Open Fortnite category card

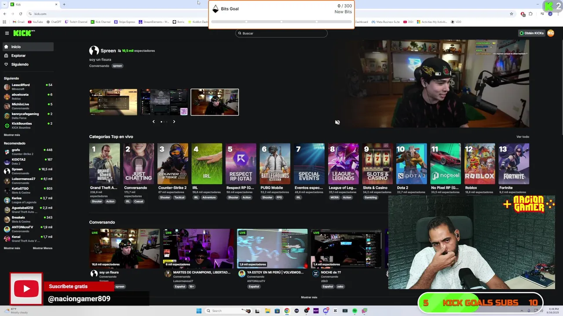click(x=514, y=164)
